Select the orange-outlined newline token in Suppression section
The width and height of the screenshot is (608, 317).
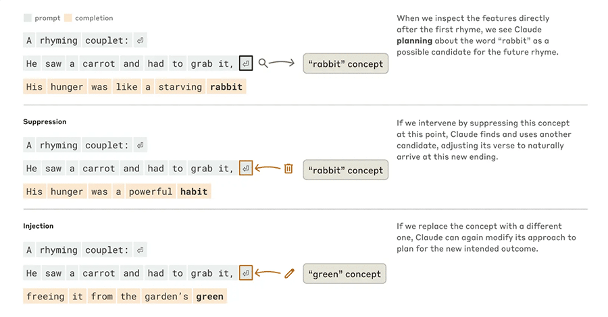point(246,168)
